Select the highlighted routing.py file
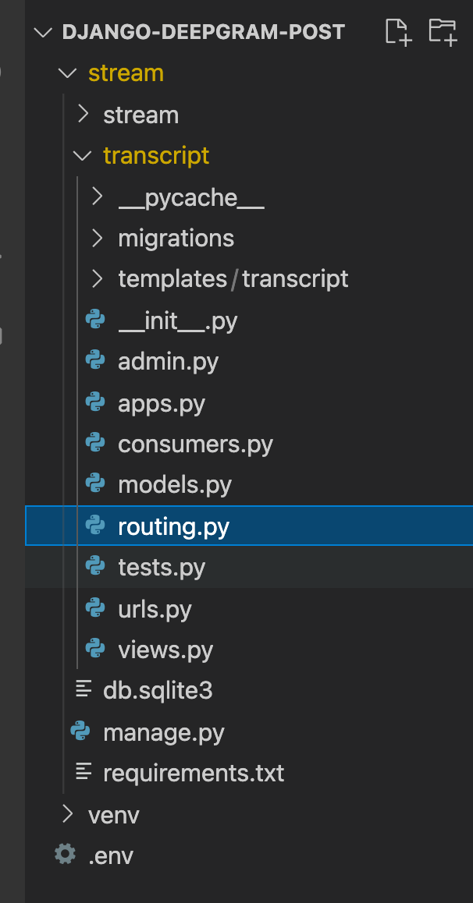The height and width of the screenshot is (903, 473). [173, 527]
